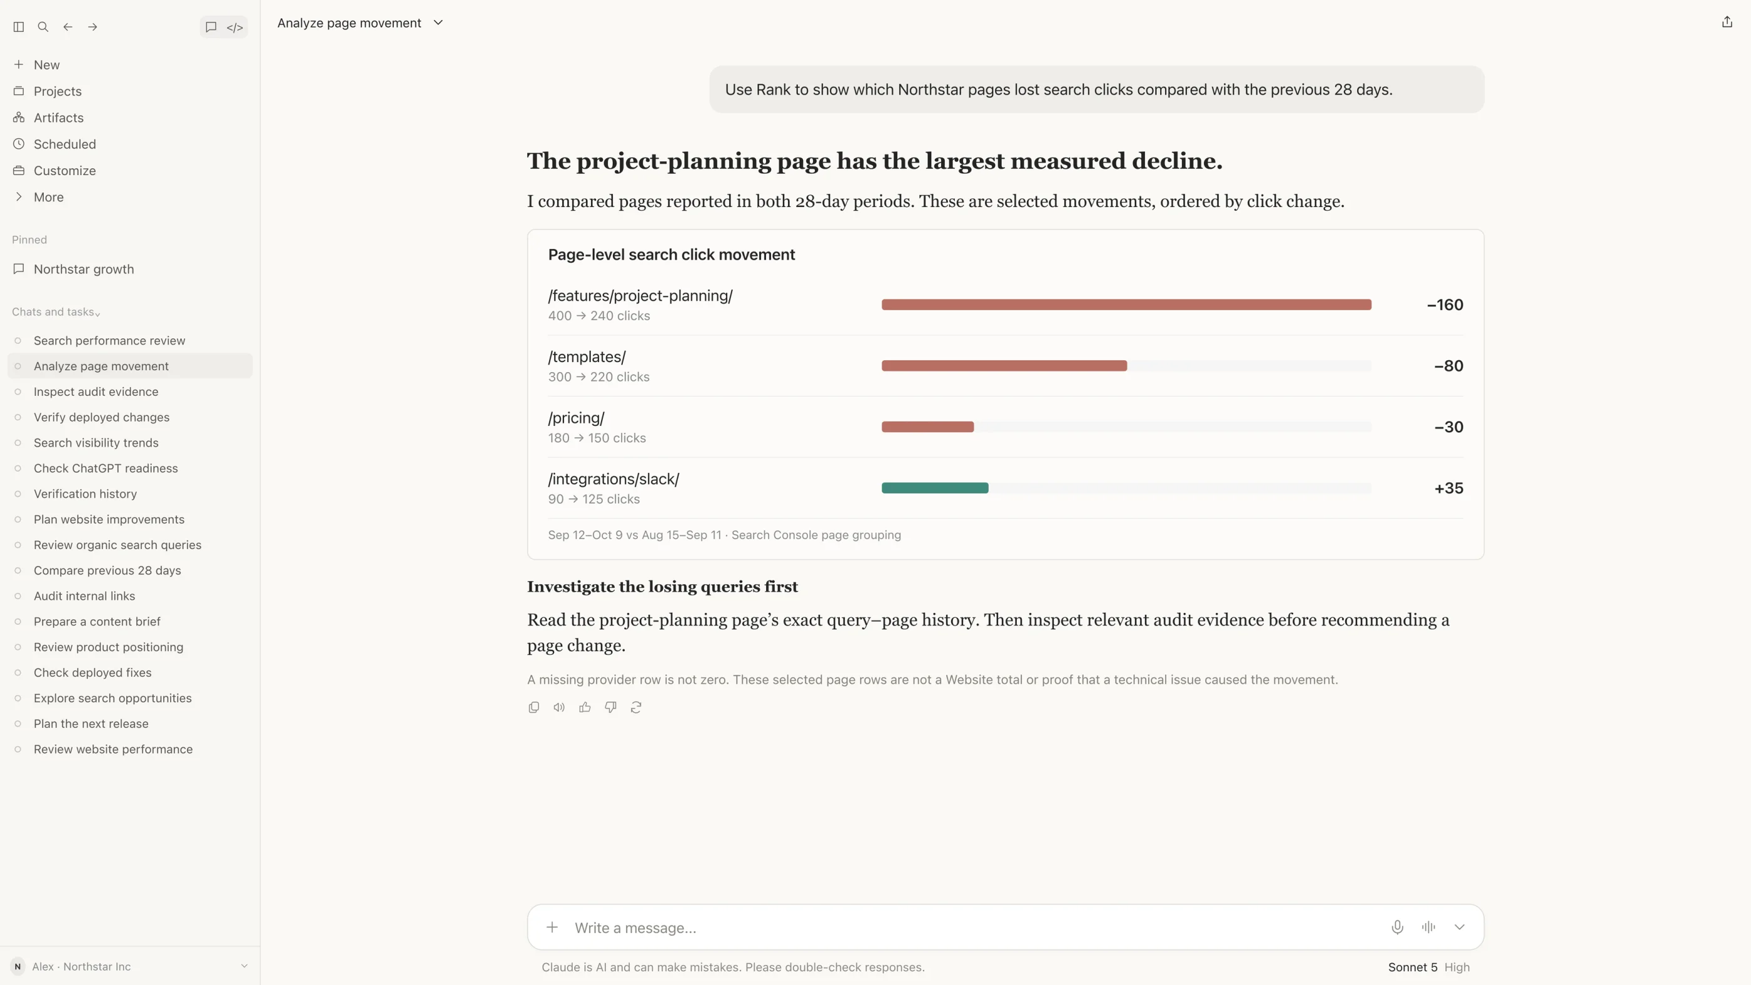Expand composer options chevron
The height and width of the screenshot is (985, 1751).
point(1460,927)
